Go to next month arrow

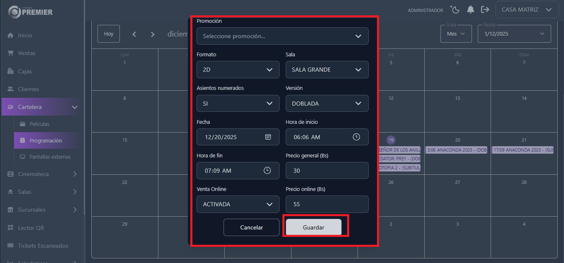tap(153, 34)
